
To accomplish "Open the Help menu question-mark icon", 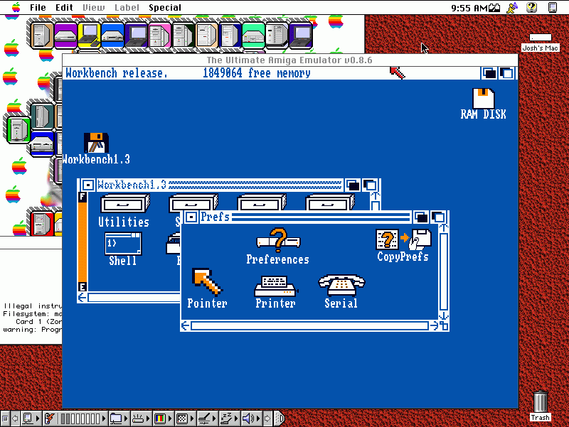I will (531, 7).
